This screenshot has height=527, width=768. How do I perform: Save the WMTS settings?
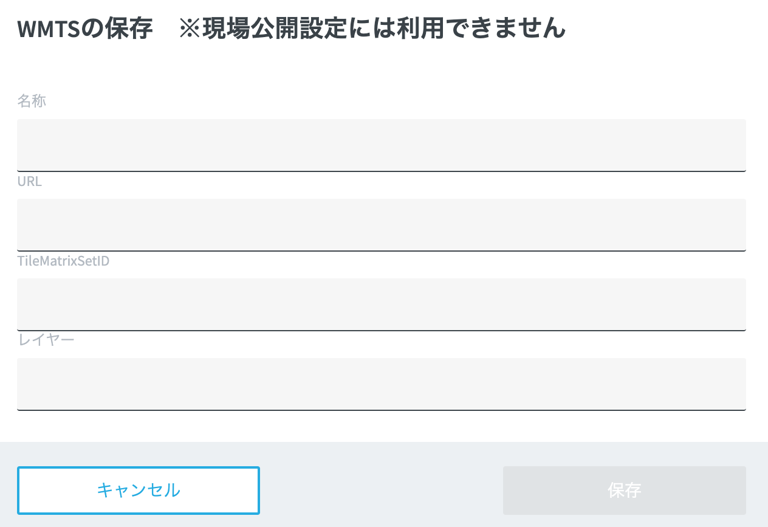point(624,491)
